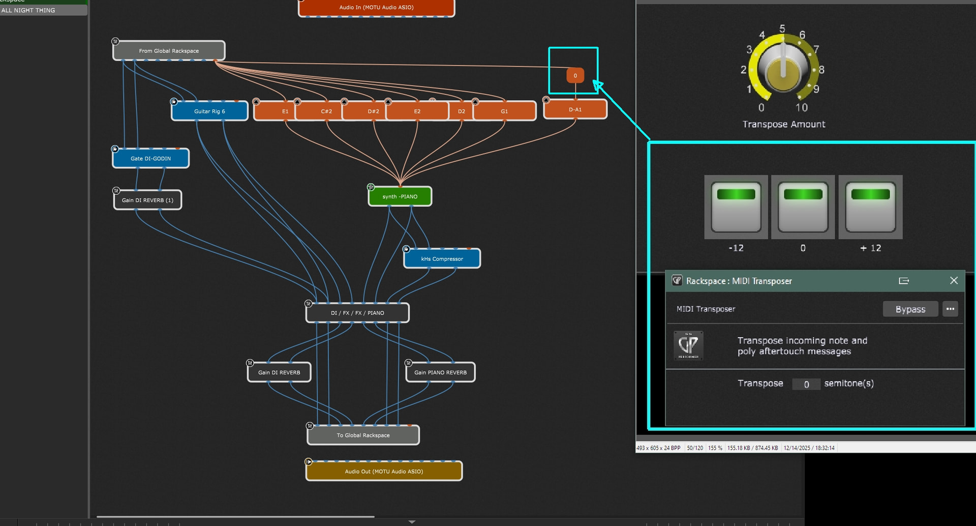Click the MIDI Transposer title bar icon
This screenshot has height=526, width=976.
677,281
